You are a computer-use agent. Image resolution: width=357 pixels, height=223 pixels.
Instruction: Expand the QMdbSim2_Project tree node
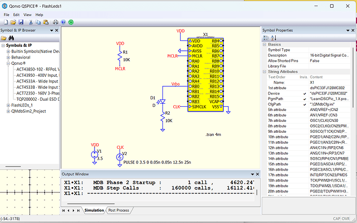click(8, 111)
